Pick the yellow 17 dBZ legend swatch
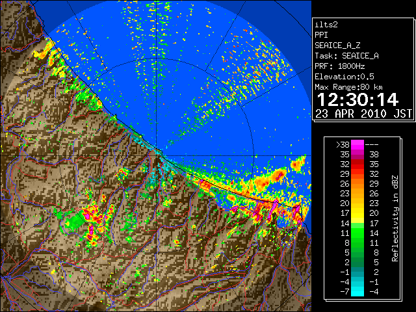The width and height of the screenshot is (416, 312). pyautogui.click(x=357, y=213)
